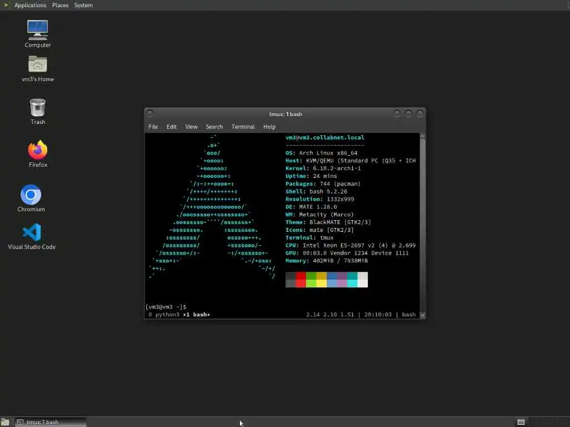Open the Places menu in top panel

coord(60,5)
